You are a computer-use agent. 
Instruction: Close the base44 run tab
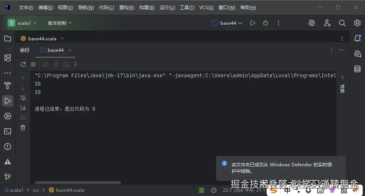[x=70, y=50]
